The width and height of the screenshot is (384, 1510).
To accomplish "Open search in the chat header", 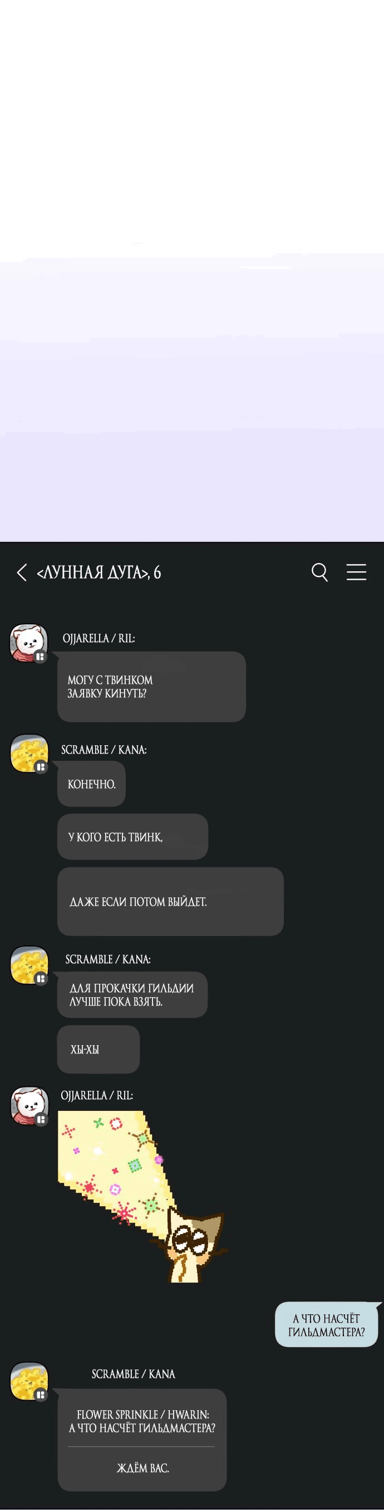I will point(319,572).
